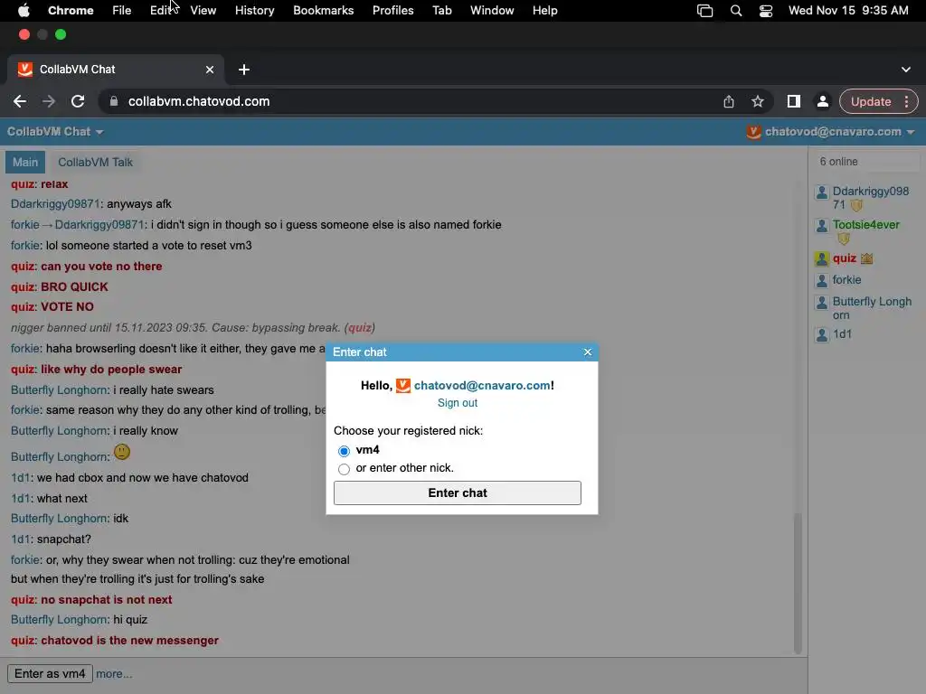Reload the current page
Viewport: 926px width, 694px height.
click(78, 101)
